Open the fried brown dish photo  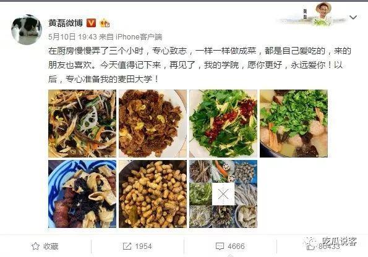[153, 124]
